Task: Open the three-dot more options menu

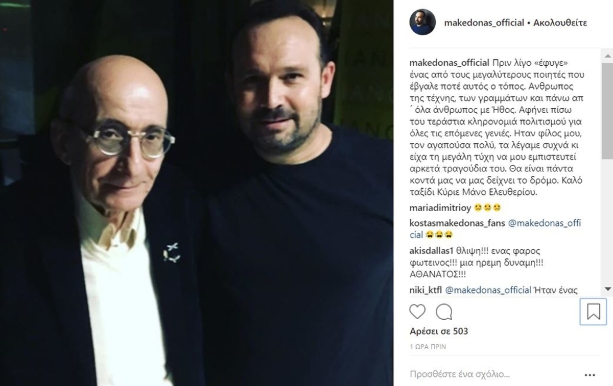Action: pyautogui.click(x=590, y=375)
